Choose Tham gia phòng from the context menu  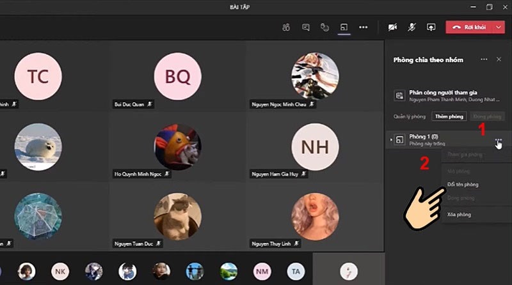click(x=465, y=155)
